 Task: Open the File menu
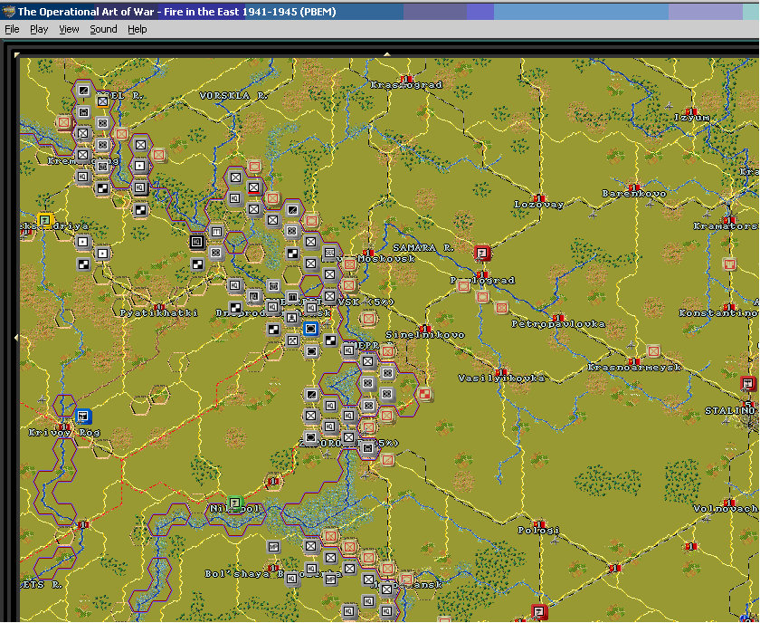[12, 29]
